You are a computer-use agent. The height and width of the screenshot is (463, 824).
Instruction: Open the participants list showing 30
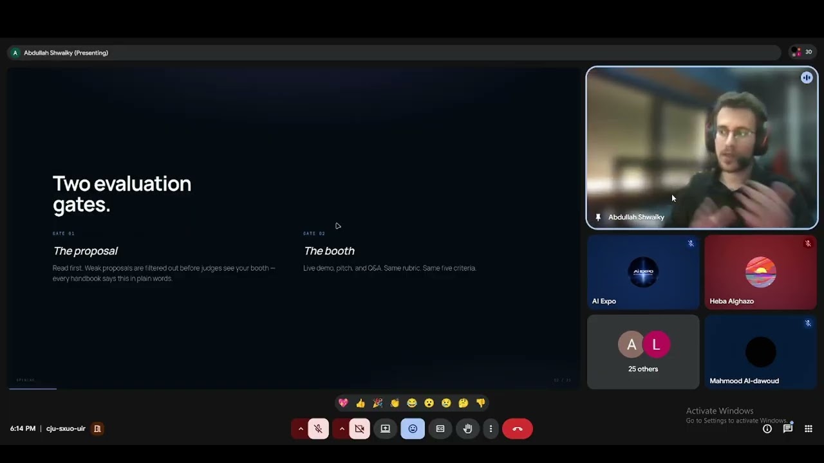point(801,52)
